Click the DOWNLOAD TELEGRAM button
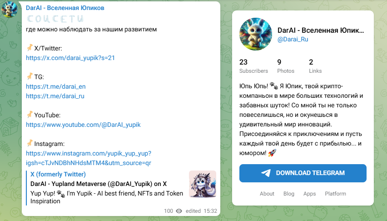The image size is (387, 221). tap(303, 173)
